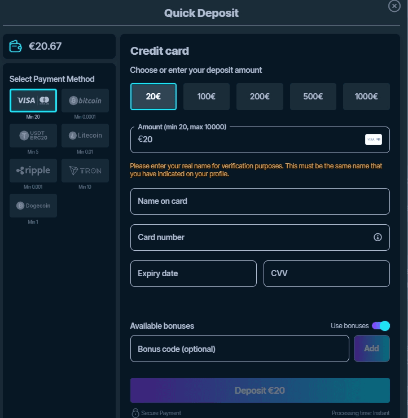Choose the 500€ deposit amount

pos(313,97)
